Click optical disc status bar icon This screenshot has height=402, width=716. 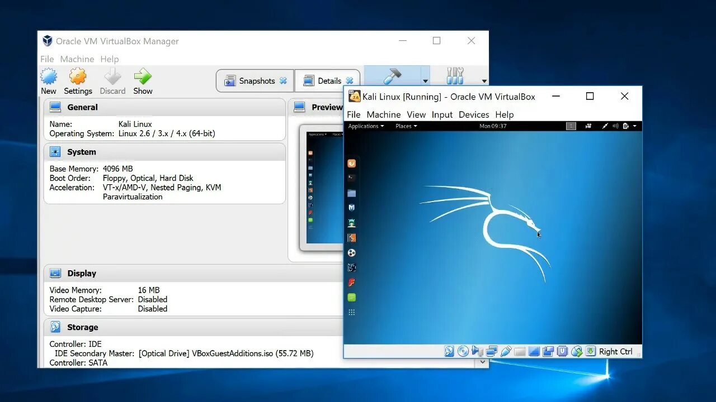click(x=463, y=351)
